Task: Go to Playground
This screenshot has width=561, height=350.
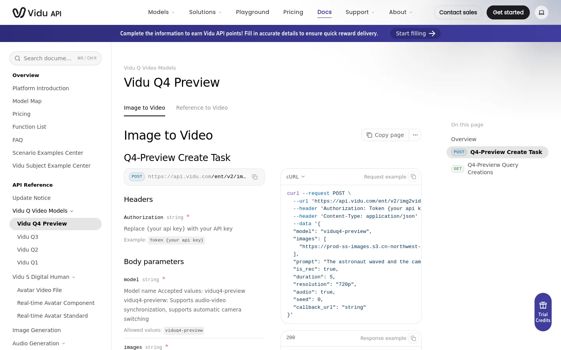Action: click(x=252, y=12)
